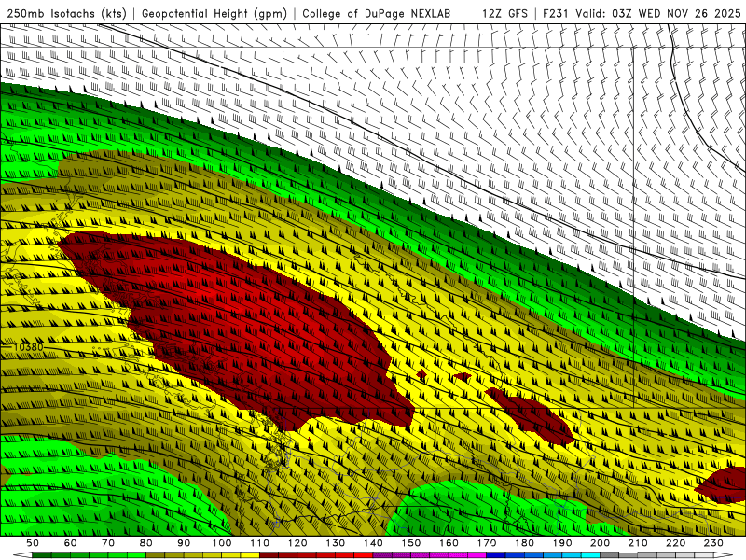Click the color bar's left end arrow
Image resolution: width=746 pixels, height=560 pixels.
click(22, 555)
